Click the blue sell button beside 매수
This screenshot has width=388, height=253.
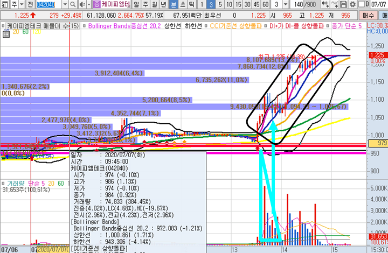pos(383,16)
